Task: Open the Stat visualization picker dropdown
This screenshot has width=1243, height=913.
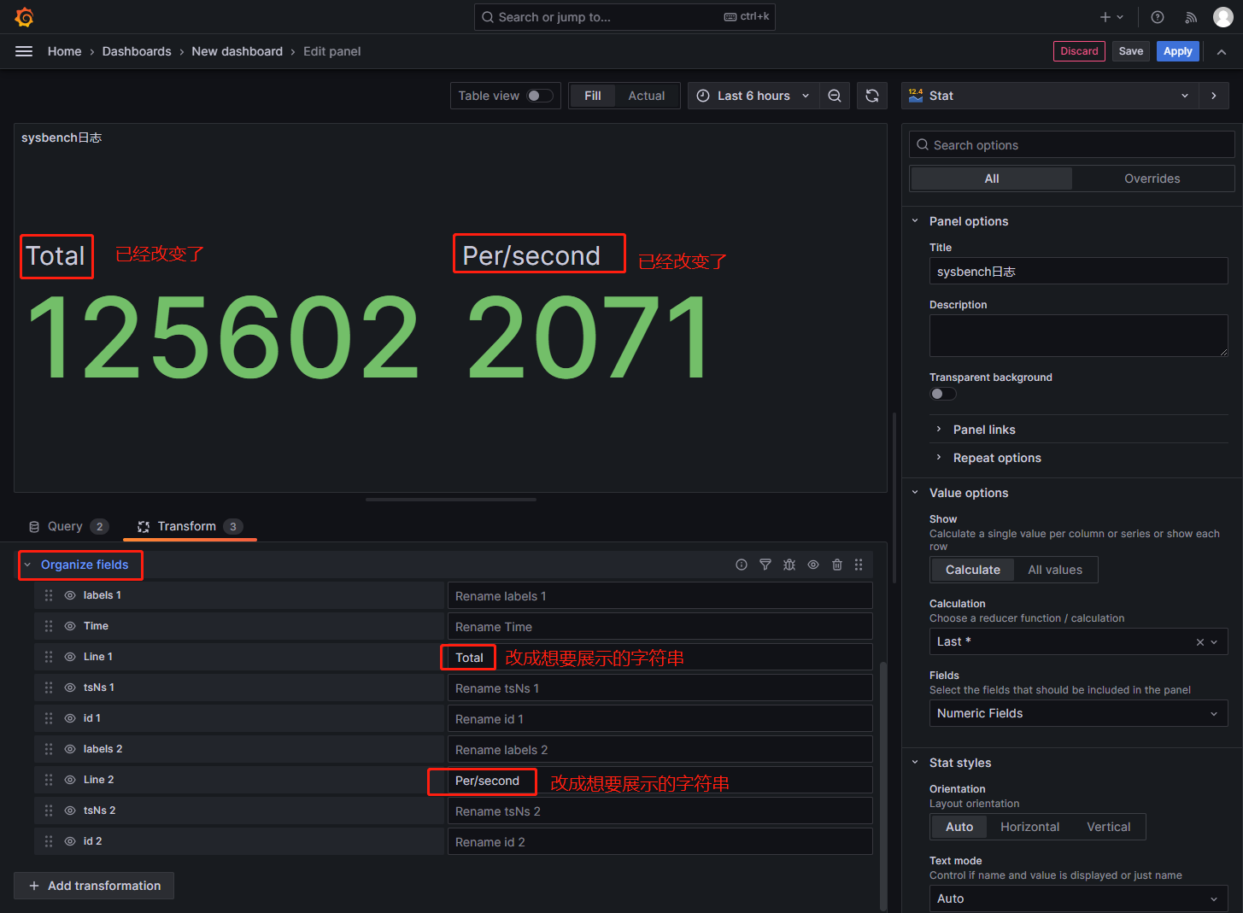Action: pos(1050,96)
